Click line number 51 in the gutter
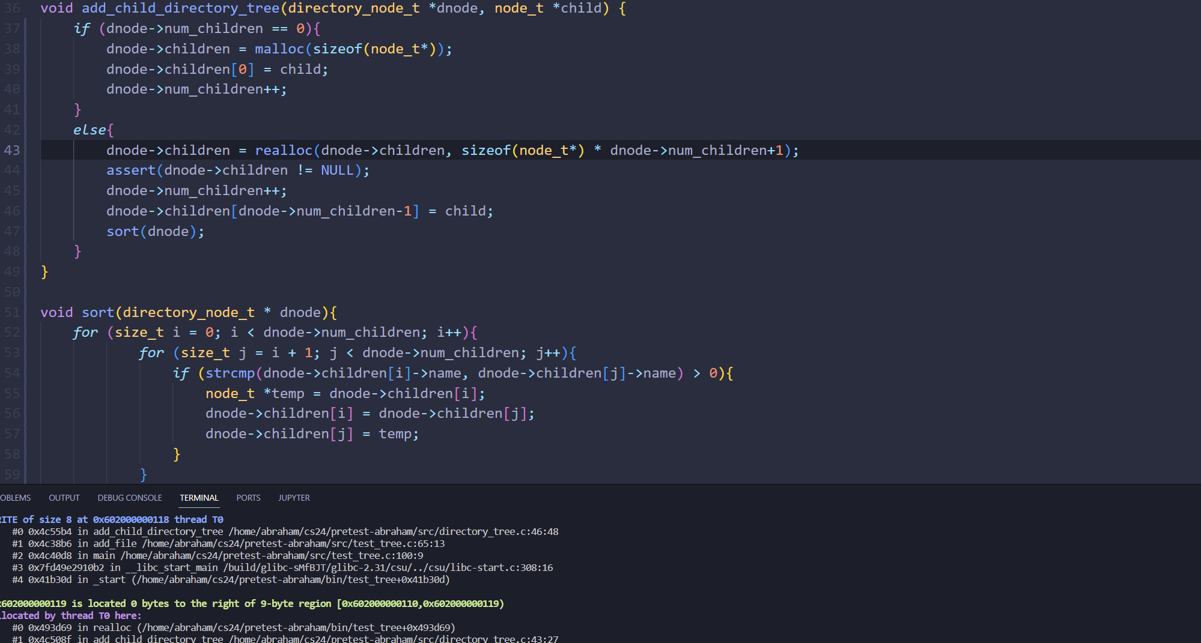Screen dimensions: 1201x643 pos(12,312)
